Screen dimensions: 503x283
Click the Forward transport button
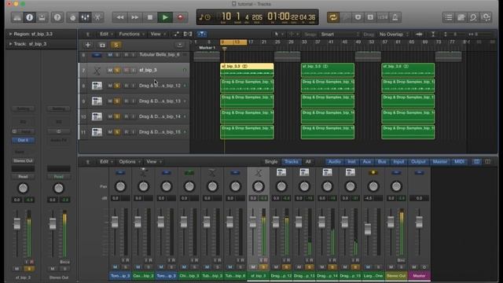tap(134, 17)
